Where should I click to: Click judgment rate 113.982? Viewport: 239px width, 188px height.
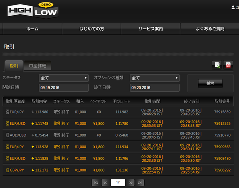pos(122,112)
